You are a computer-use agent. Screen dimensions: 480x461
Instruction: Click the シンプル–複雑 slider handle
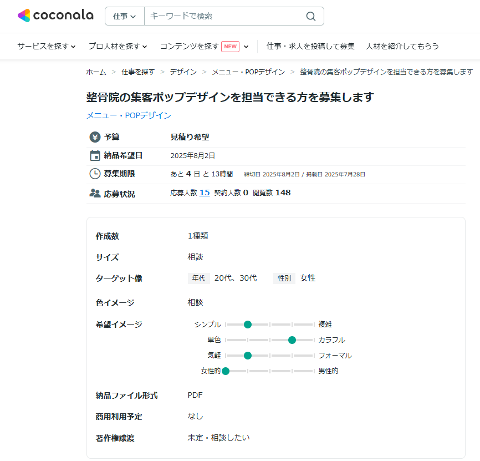point(248,324)
